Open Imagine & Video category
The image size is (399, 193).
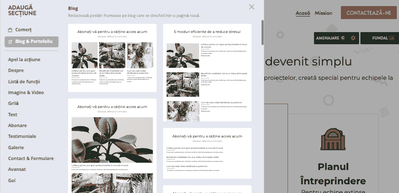coord(26,92)
